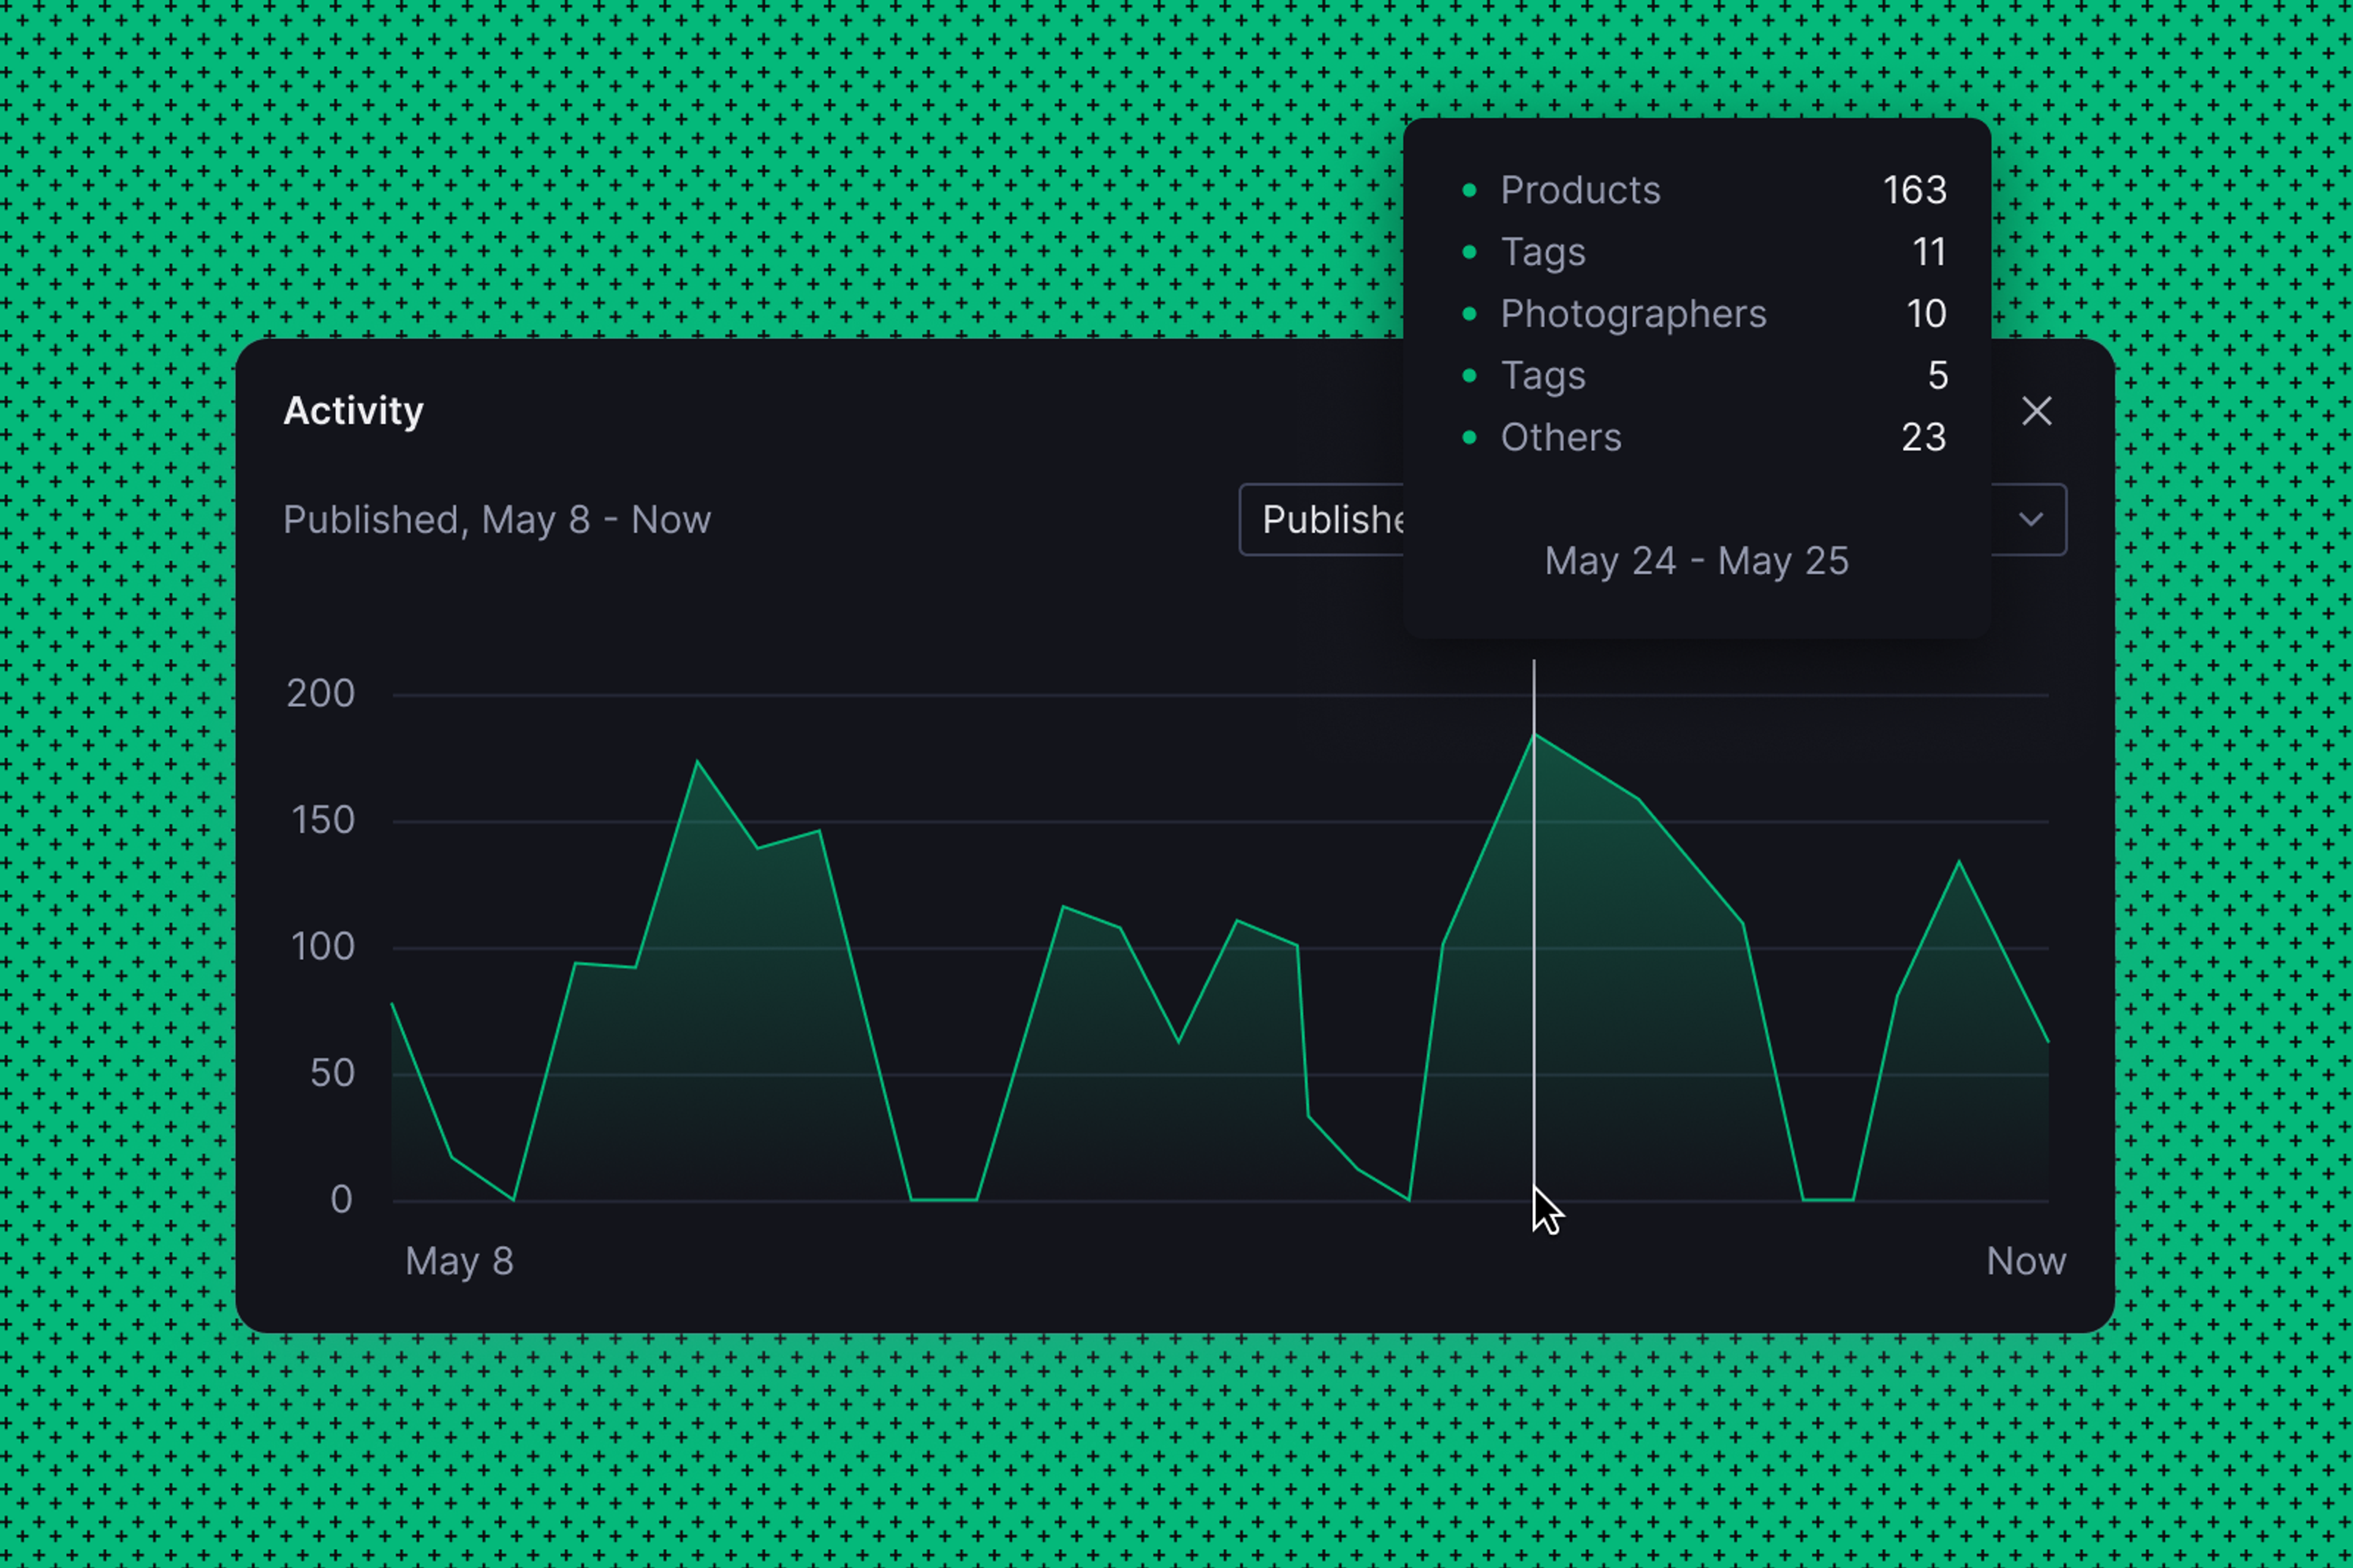Click the Activity panel title

(353, 411)
